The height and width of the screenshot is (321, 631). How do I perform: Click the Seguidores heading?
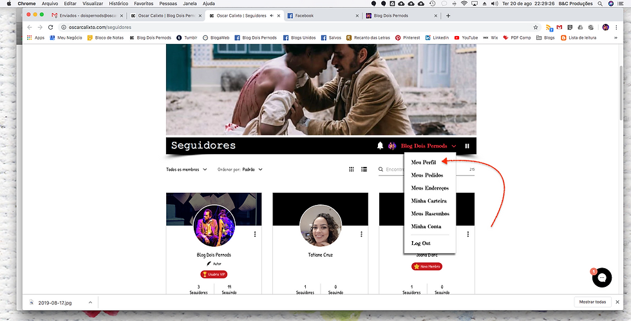pyautogui.click(x=203, y=146)
